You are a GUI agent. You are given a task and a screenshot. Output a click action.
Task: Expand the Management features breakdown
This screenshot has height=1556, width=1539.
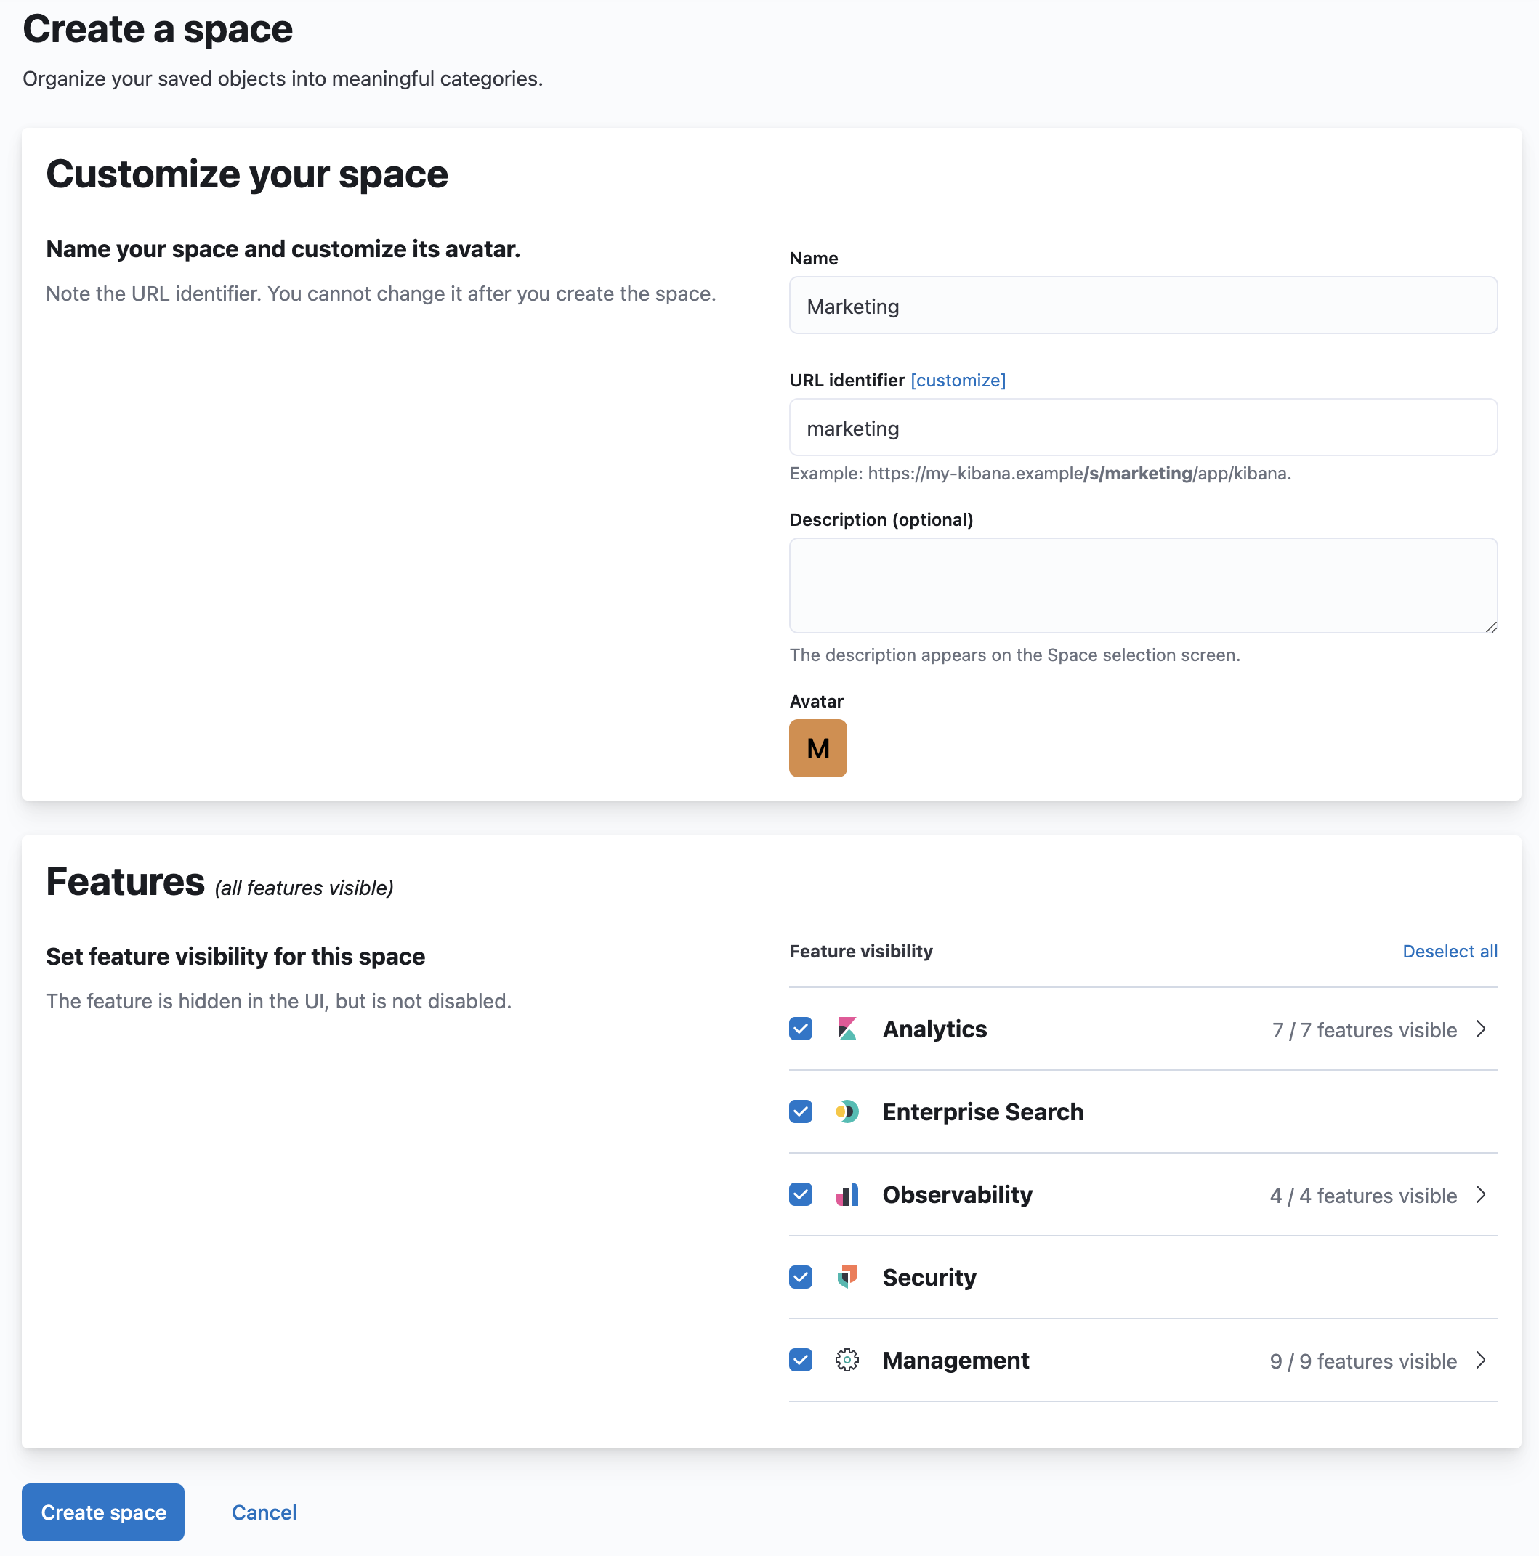coord(1482,1361)
